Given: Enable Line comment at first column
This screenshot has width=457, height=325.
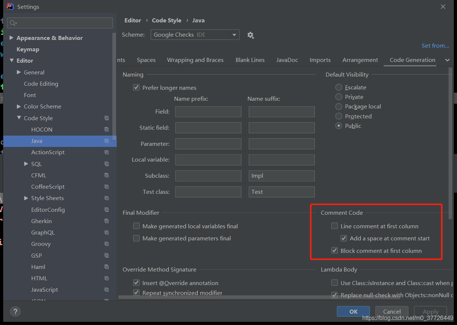Looking at the screenshot, I should 334,226.
